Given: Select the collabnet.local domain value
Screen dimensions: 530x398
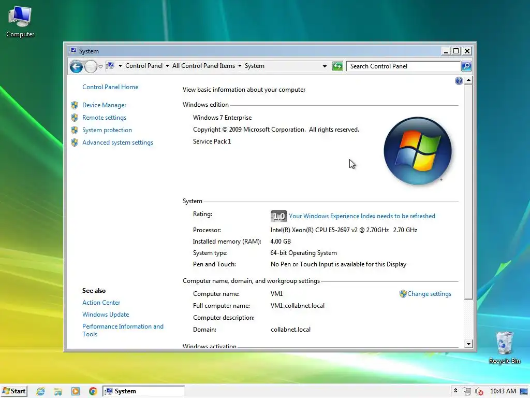Looking at the screenshot, I should 290,330.
